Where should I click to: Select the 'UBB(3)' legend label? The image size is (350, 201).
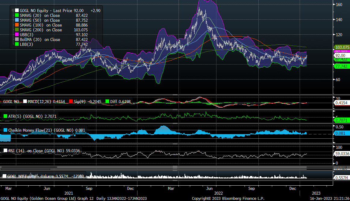point(27,35)
